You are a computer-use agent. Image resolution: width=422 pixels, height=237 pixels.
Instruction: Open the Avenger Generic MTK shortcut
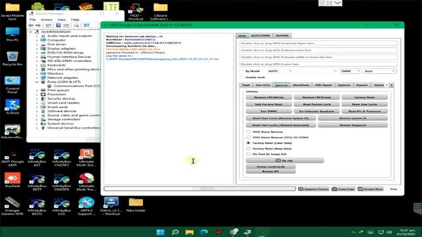coord(13,206)
